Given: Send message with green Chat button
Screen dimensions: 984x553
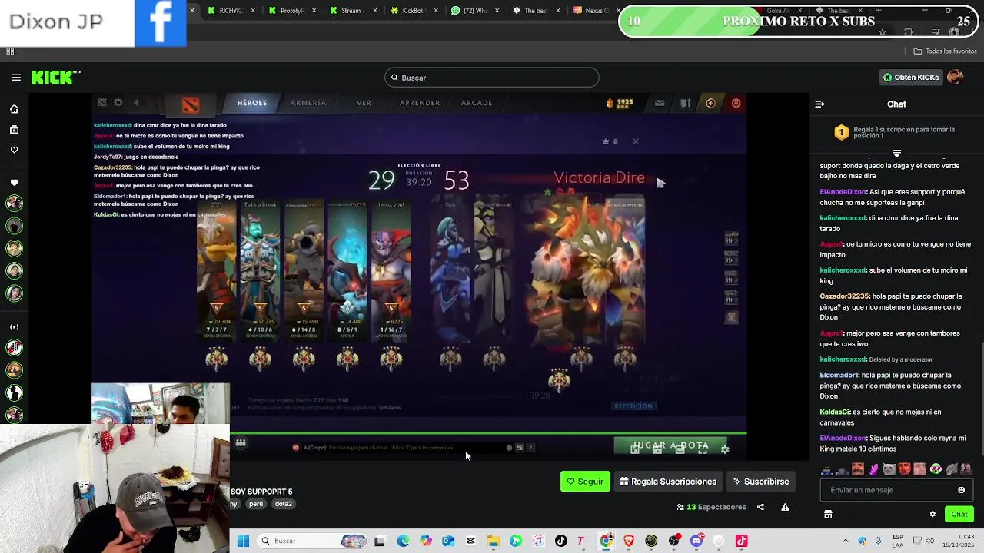Looking at the screenshot, I should coord(959,515).
